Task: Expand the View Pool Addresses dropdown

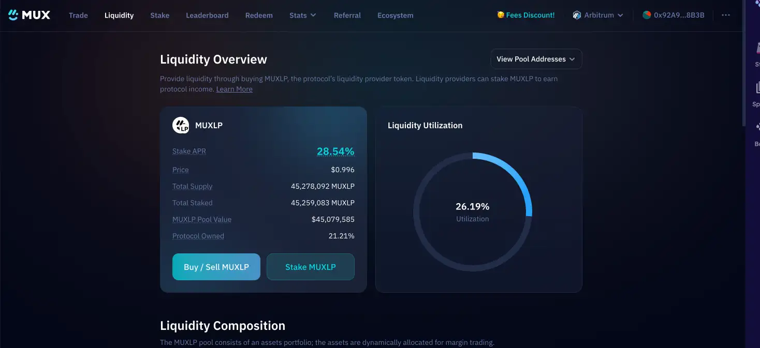Action: tap(536, 59)
